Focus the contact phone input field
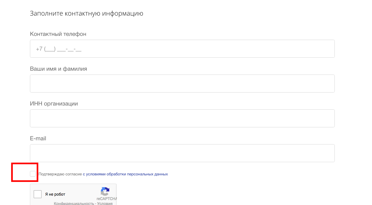Image resolution: width=372 pixels, height=205 pixels. click(x=182, y=49)
